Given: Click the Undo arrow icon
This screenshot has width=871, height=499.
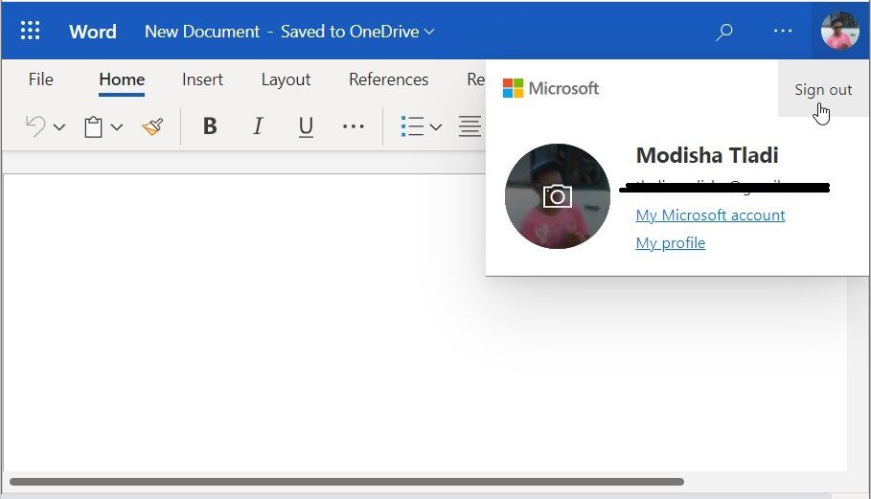Looking at the screenshot, I should (x=35, y=126).
